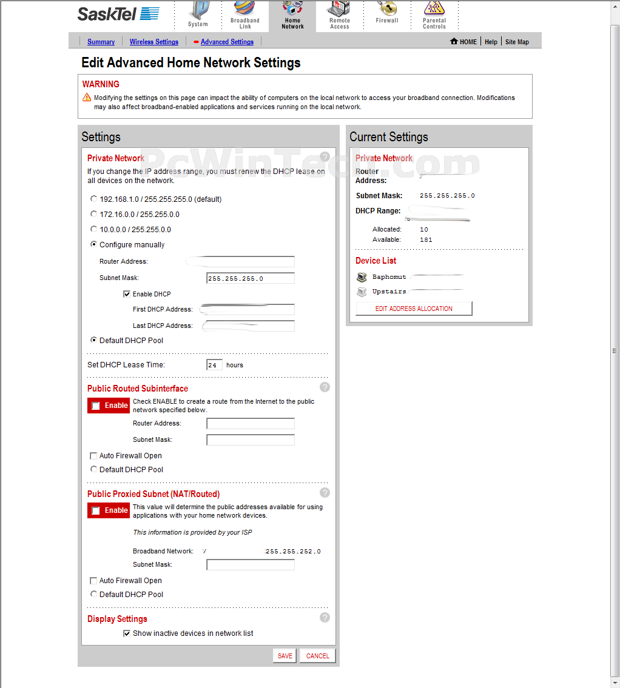The image size is (620, 688).
Task: Toggle the Enable DHCP checkbox
Action: 127,294
